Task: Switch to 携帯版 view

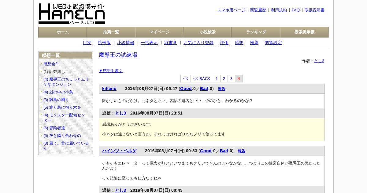Action: pyautogui.click(x=104, y=43)
